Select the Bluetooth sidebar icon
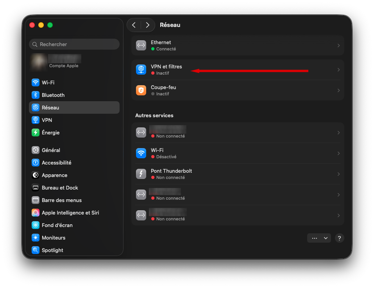This screenshot has width=374, height=288. [36, 95]
